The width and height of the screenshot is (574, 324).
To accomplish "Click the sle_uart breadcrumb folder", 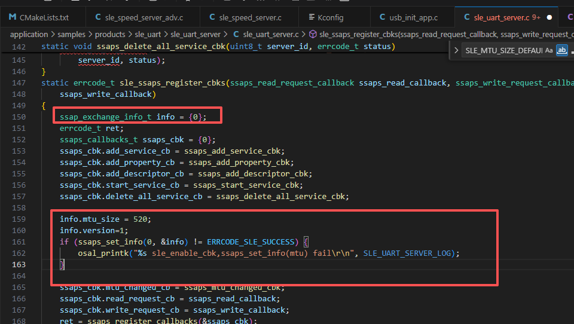I will [148, 35].
